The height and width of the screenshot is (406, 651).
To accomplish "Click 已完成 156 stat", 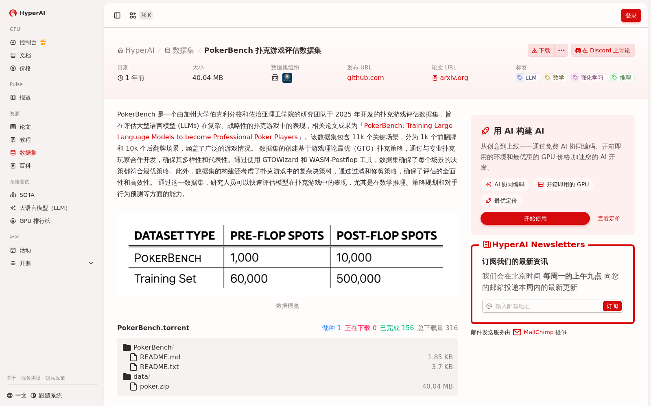I will (x=397, y=328).
